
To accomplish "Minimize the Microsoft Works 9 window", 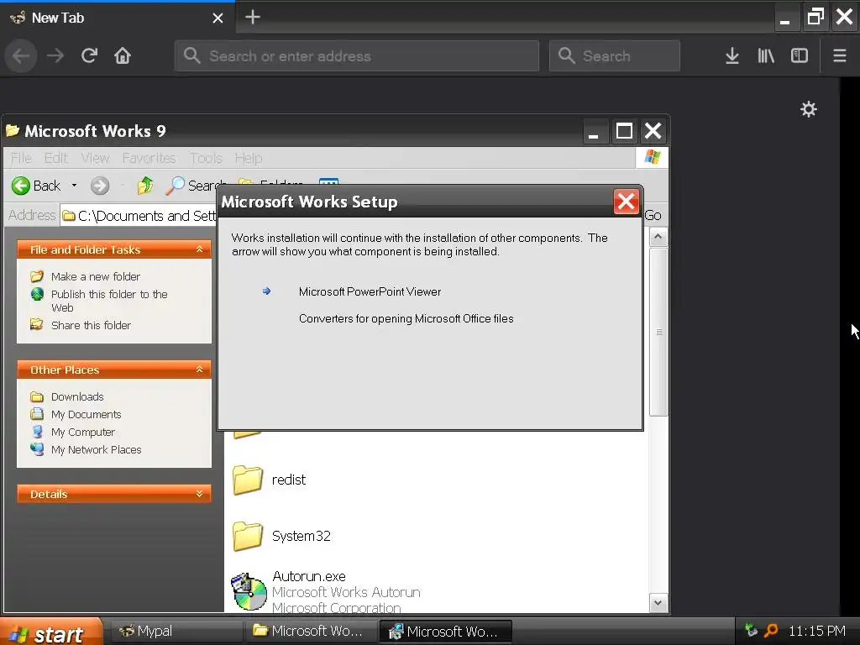I will pyautogui.click(x=594, y=131).
